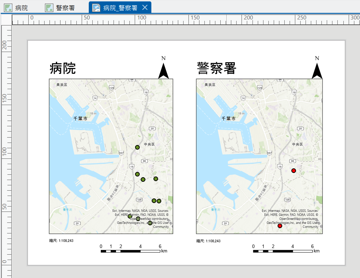Select the 病院 title text on the layout
This screenshot has width=360, height=278.
(x=63, y=68)
